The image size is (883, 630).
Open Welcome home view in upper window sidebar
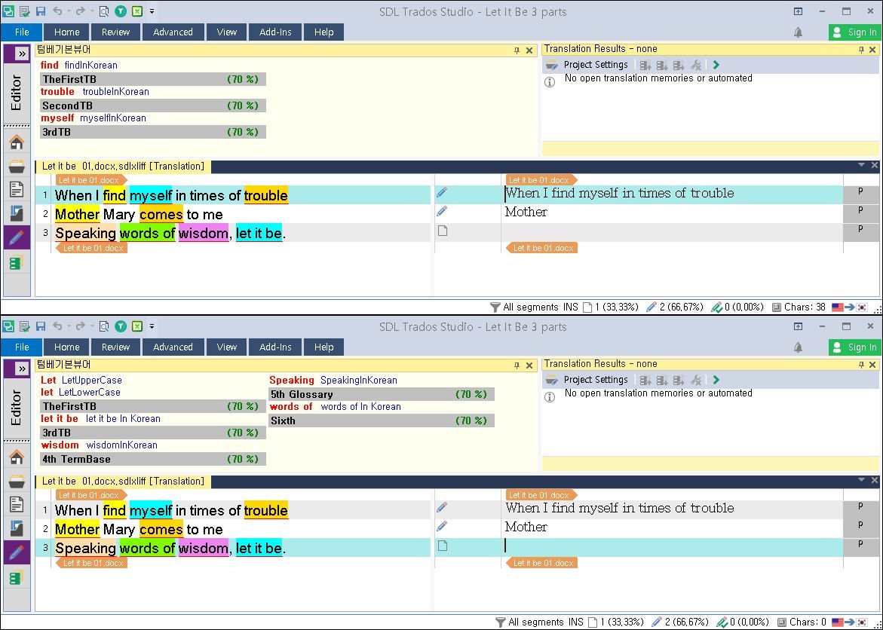[17, 143]
